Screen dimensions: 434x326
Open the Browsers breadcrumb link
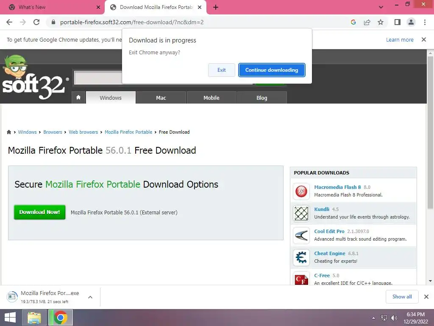point(53,132)
